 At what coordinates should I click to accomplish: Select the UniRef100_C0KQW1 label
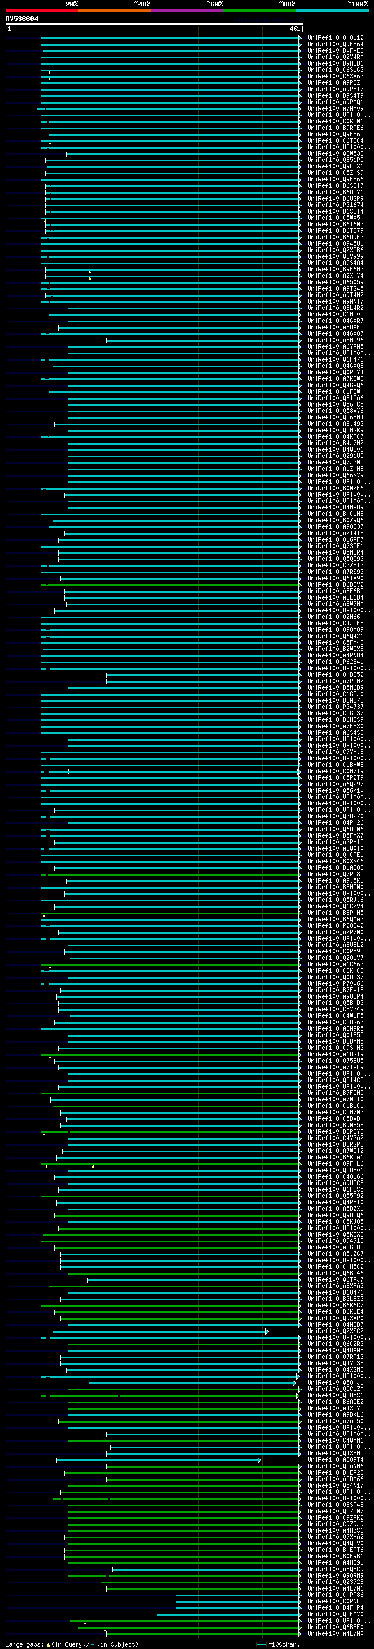[335, 121]
